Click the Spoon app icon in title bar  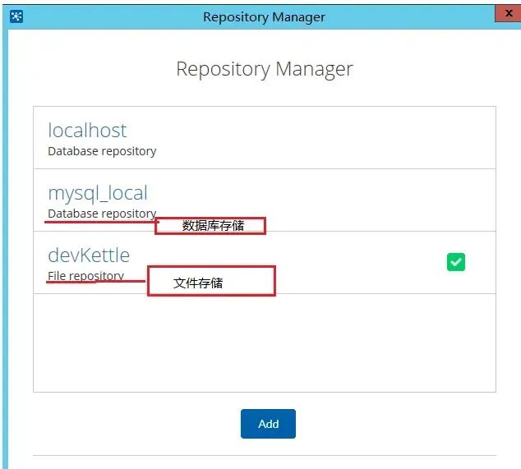[16, 16]
